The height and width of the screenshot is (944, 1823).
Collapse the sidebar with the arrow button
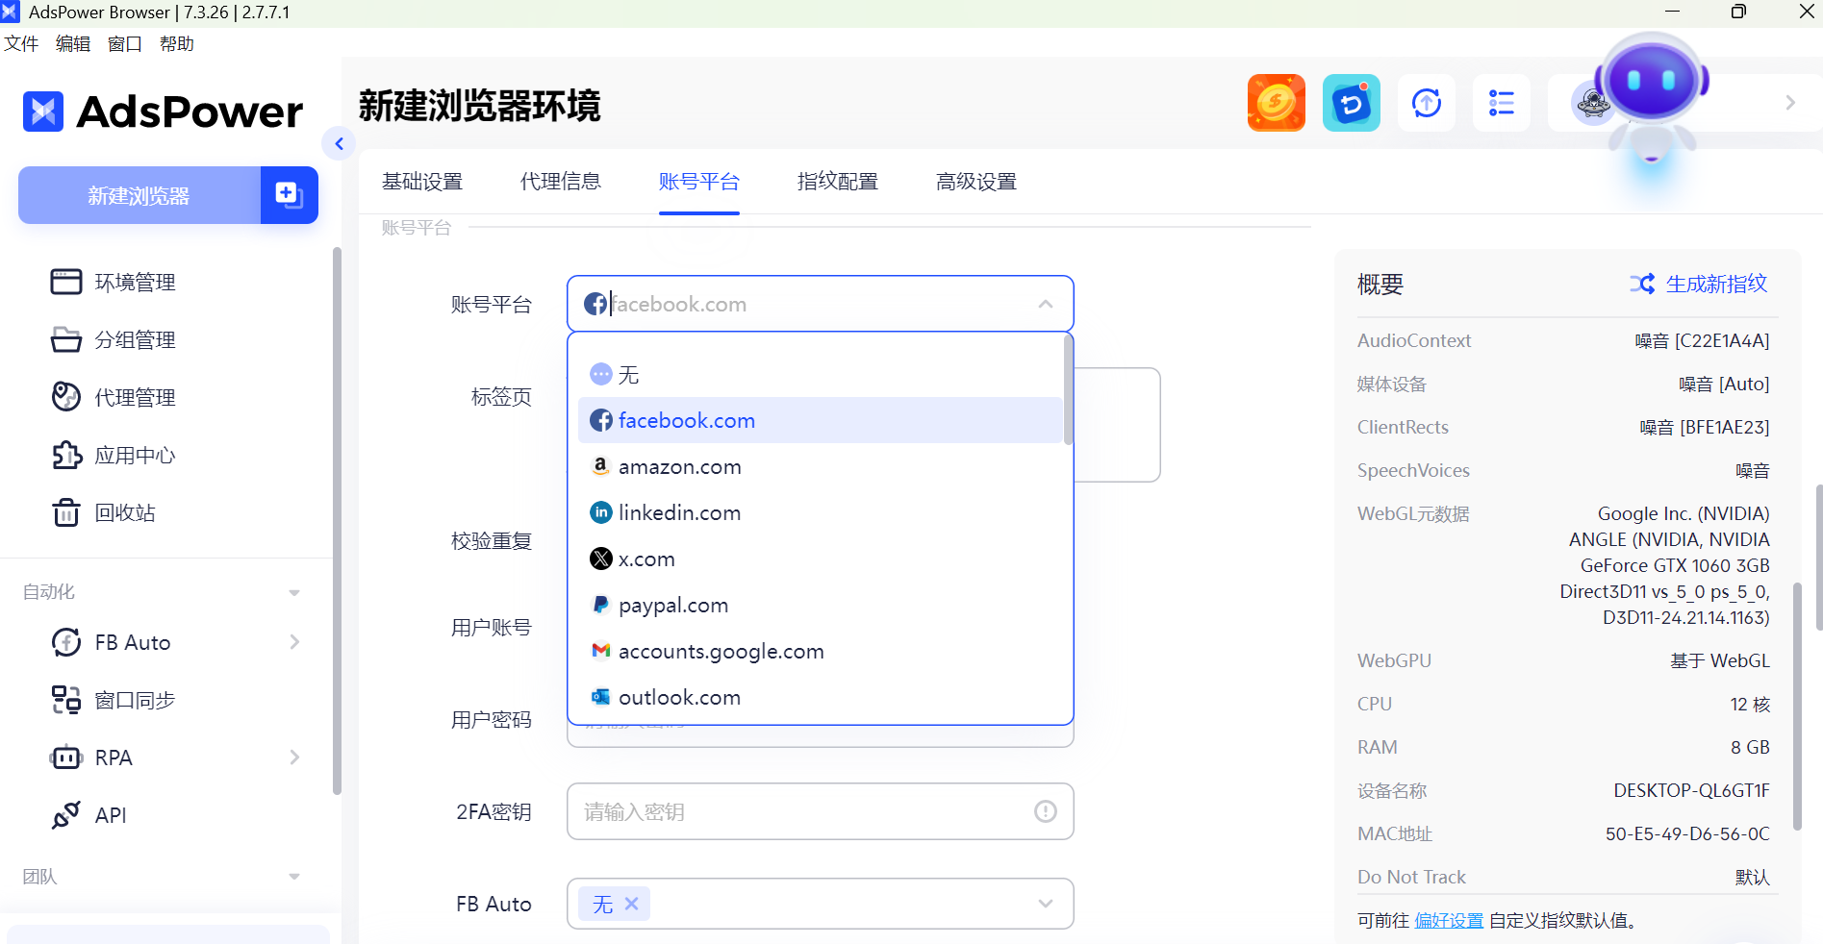click(x=339, y=144)
